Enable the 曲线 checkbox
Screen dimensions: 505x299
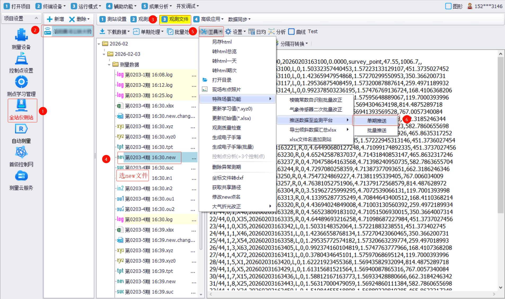tap(291, 32)
